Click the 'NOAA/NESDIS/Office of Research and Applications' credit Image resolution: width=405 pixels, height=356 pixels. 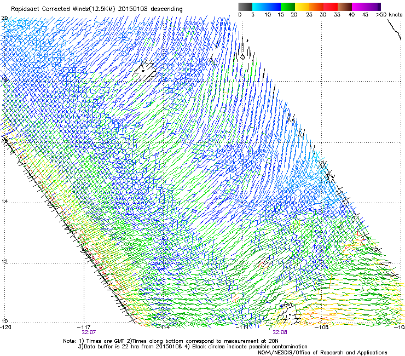tap(322, 352)
